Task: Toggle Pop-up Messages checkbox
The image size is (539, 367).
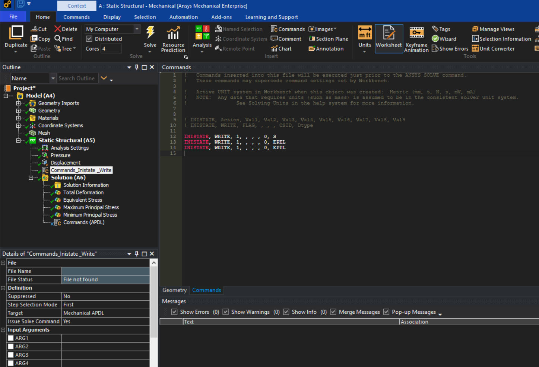Action: tap(386, 312)
